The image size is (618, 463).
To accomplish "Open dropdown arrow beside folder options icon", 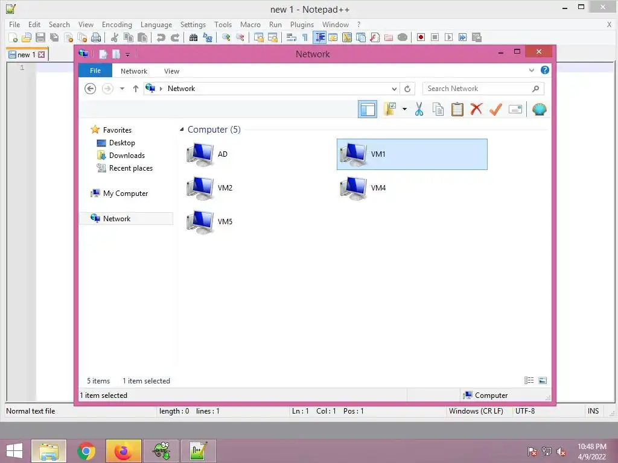I will click(x=404, y=109).
